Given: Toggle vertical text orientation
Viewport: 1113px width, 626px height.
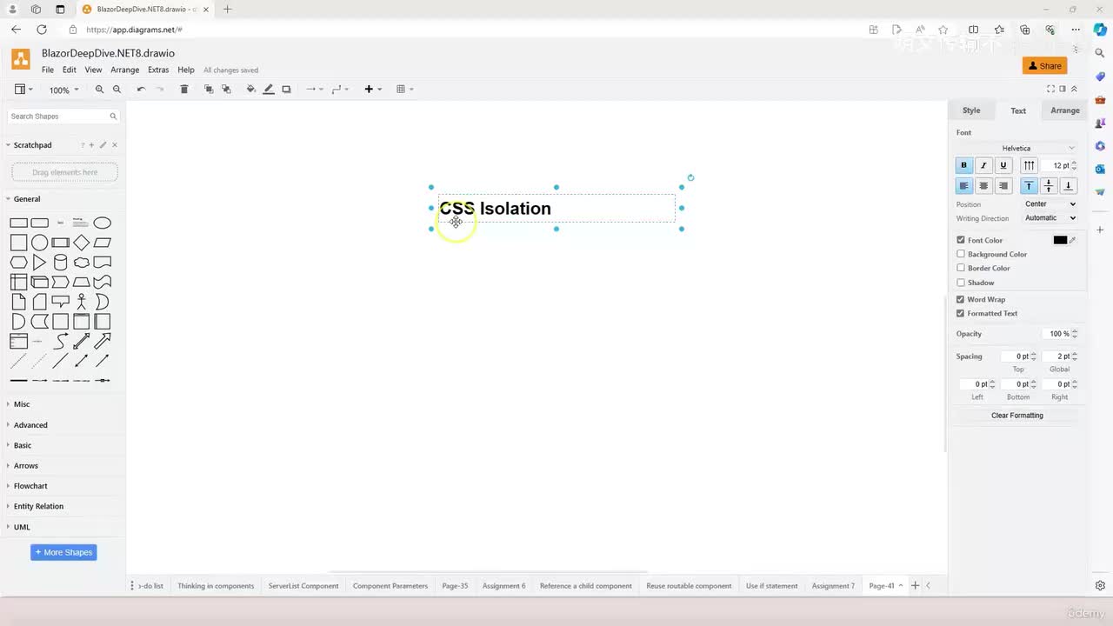Looking at the screenshot, I should point(1030,165).
